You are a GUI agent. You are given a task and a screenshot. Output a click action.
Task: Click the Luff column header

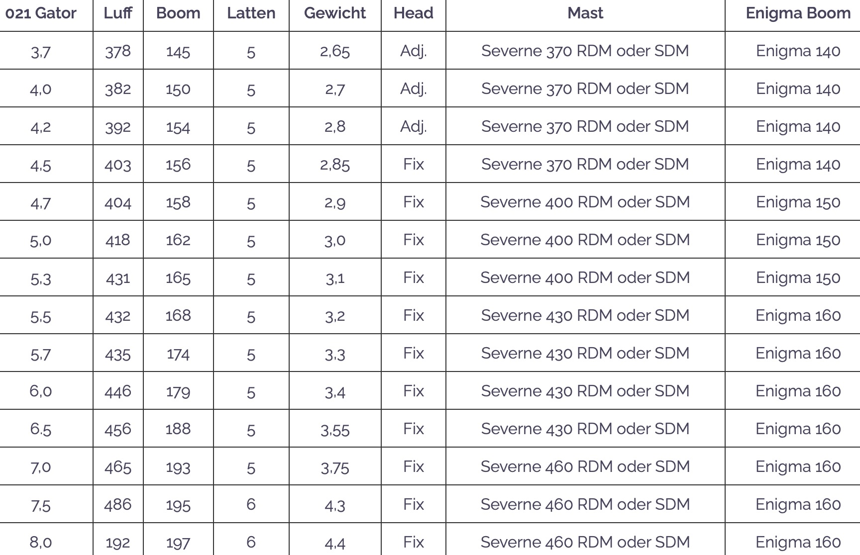tap(118, 13)
